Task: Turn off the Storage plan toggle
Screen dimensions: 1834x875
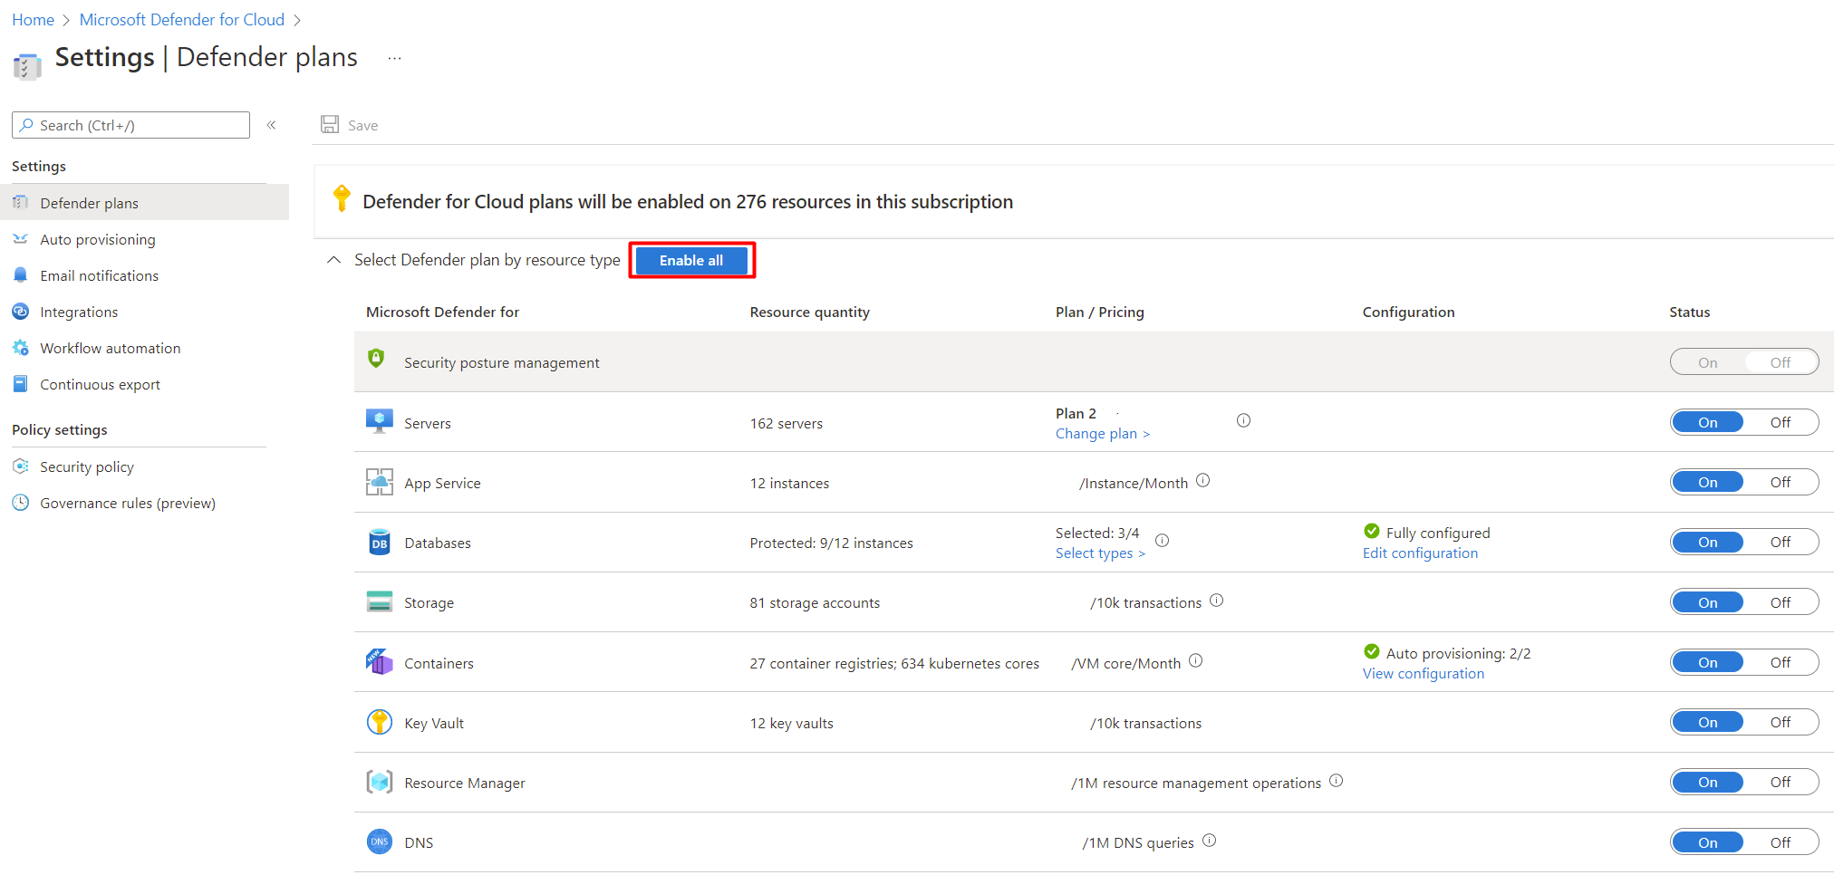Action: click(x=1780, y=602)
